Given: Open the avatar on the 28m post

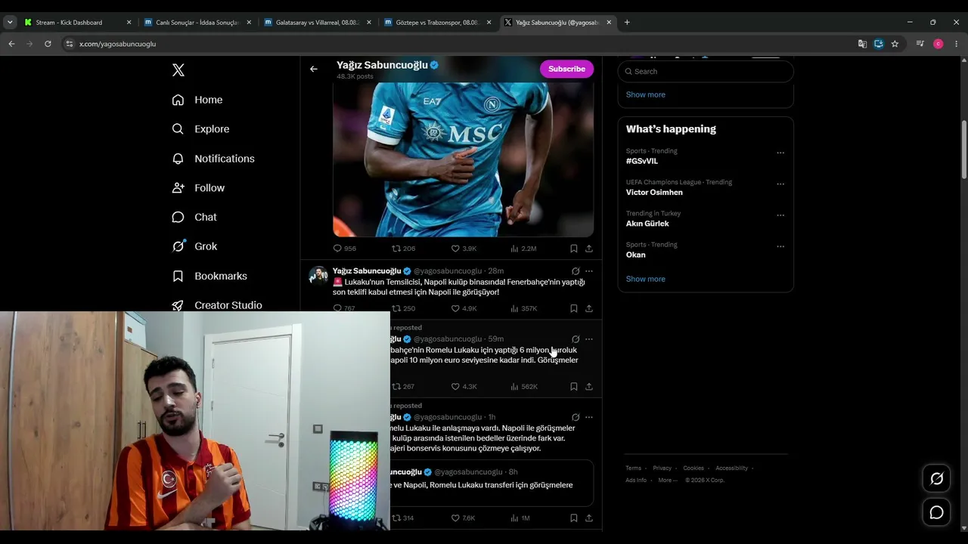Looking at the screenshot, I should pyautogui.click(x=318, y=275).
